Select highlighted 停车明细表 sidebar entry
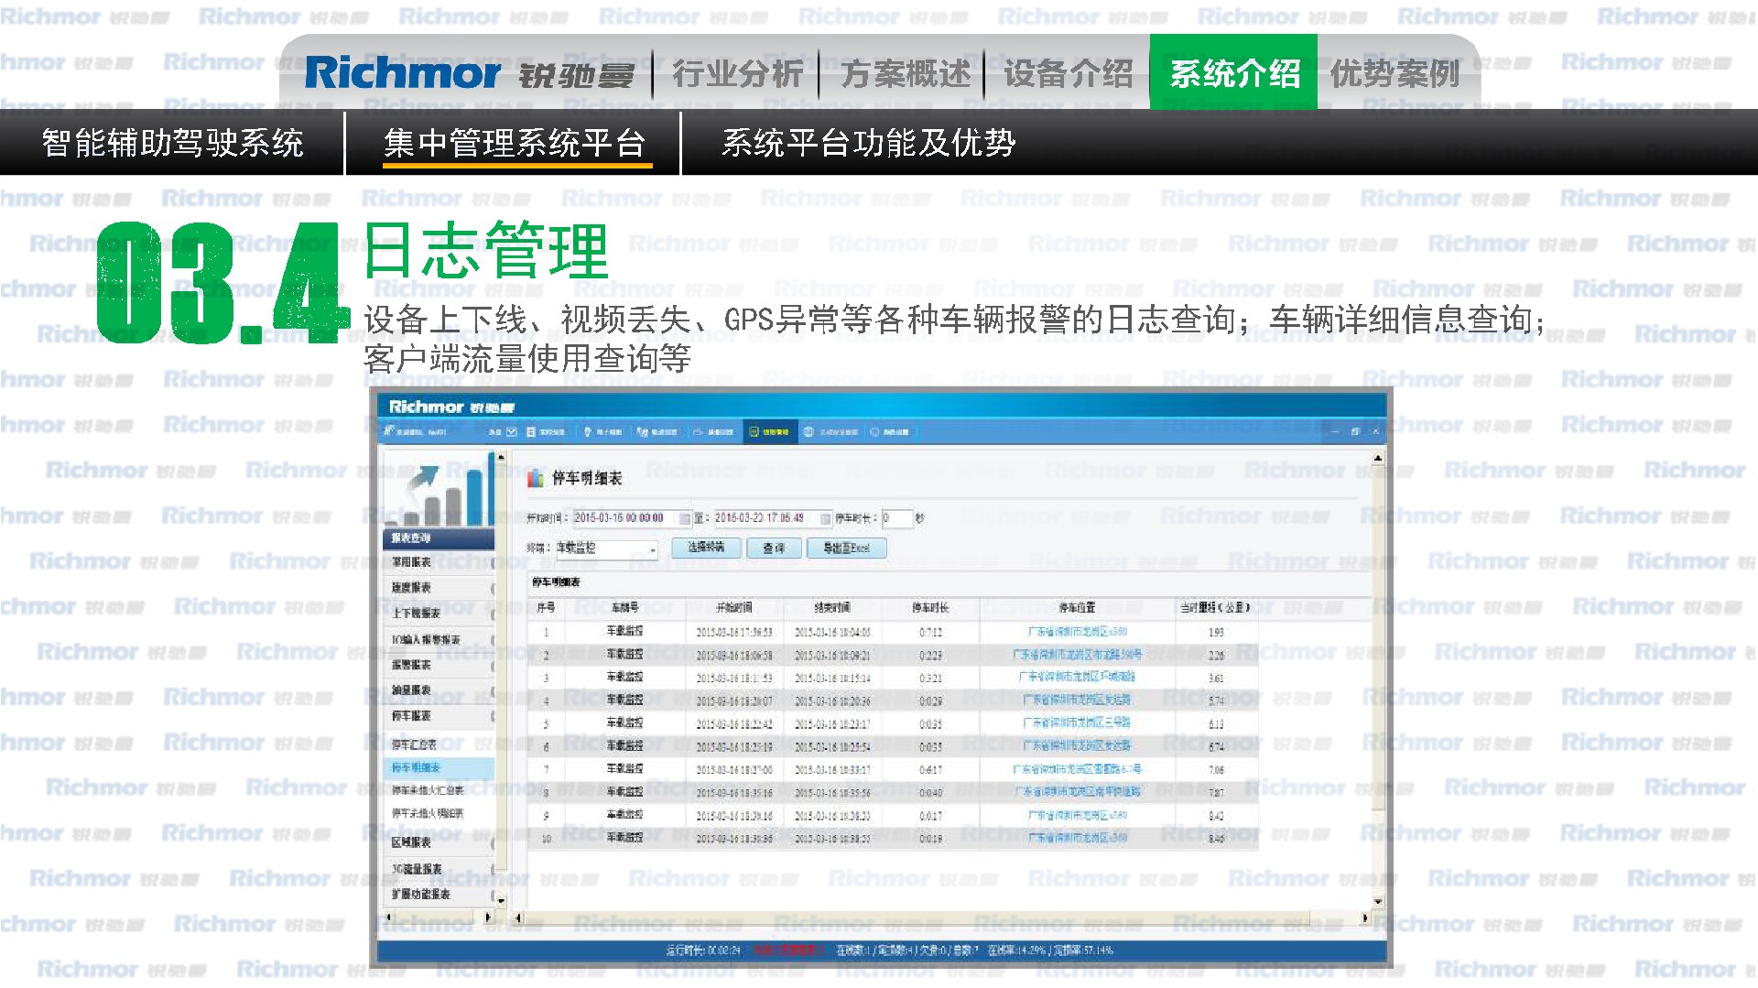The image size is (1758, 988). pos(438,767)
